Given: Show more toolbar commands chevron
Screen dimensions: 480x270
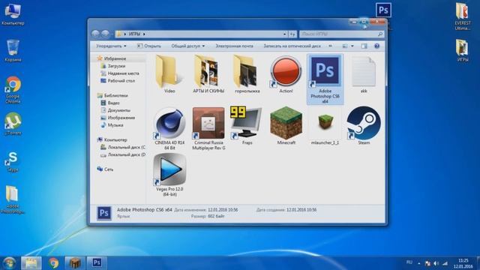Looking at the screenshot, I should pyautogui.click(x=330, y=46).
